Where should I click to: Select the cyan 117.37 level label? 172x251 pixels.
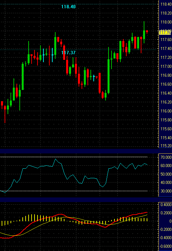(x=68, y=53)
